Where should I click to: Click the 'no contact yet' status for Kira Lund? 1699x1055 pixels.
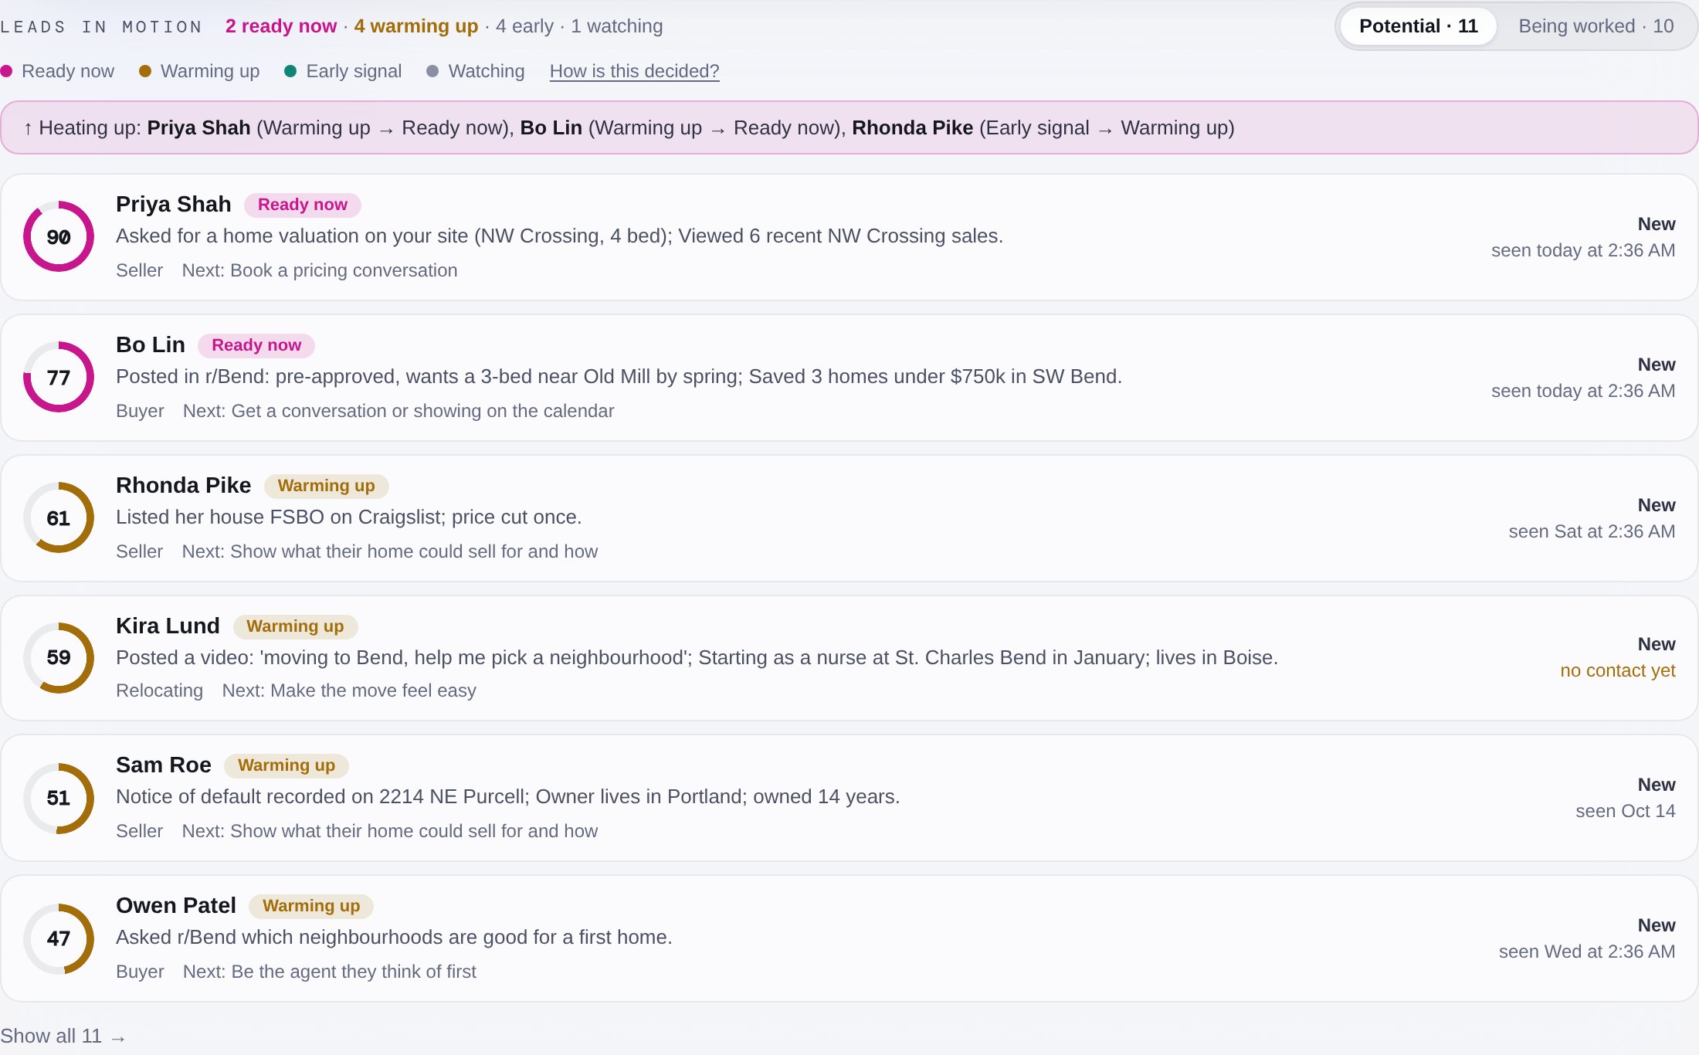1617,670
